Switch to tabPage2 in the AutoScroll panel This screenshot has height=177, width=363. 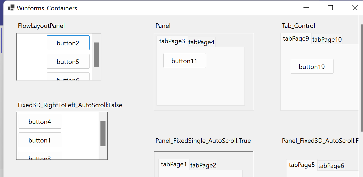pyautogui.click(x=203, y=165)
